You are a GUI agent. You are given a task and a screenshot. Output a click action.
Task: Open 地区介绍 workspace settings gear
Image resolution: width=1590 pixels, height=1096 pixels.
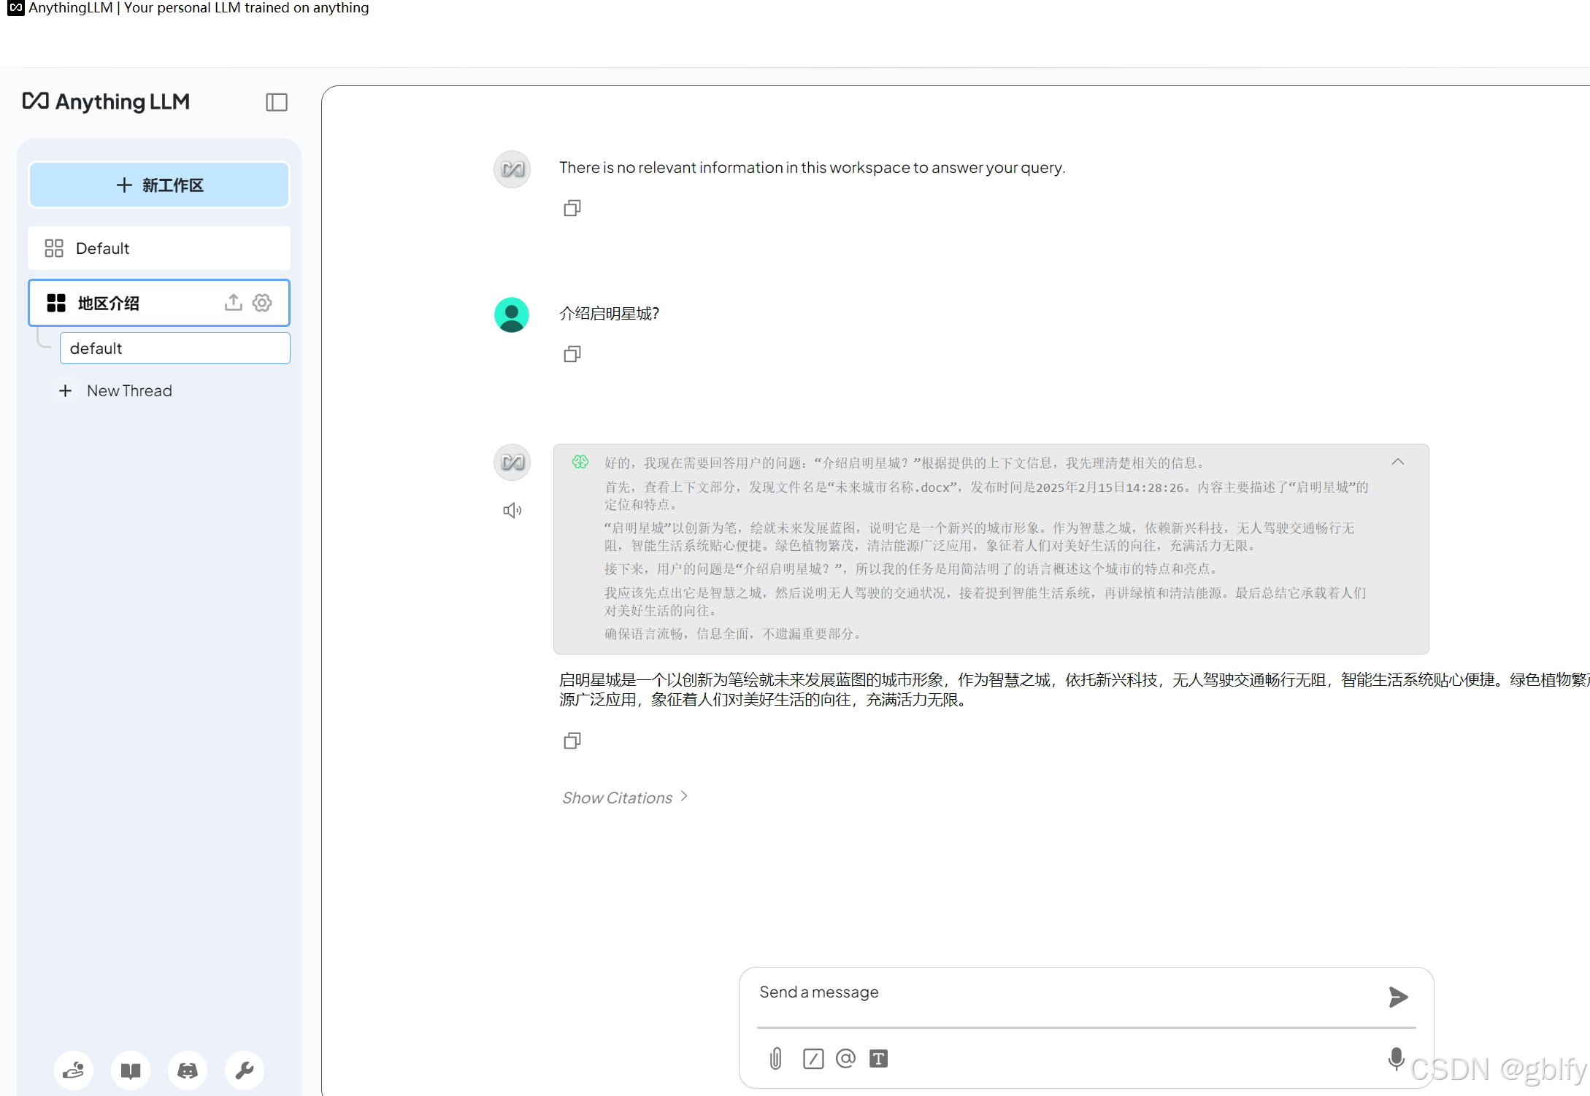(262, 302)
